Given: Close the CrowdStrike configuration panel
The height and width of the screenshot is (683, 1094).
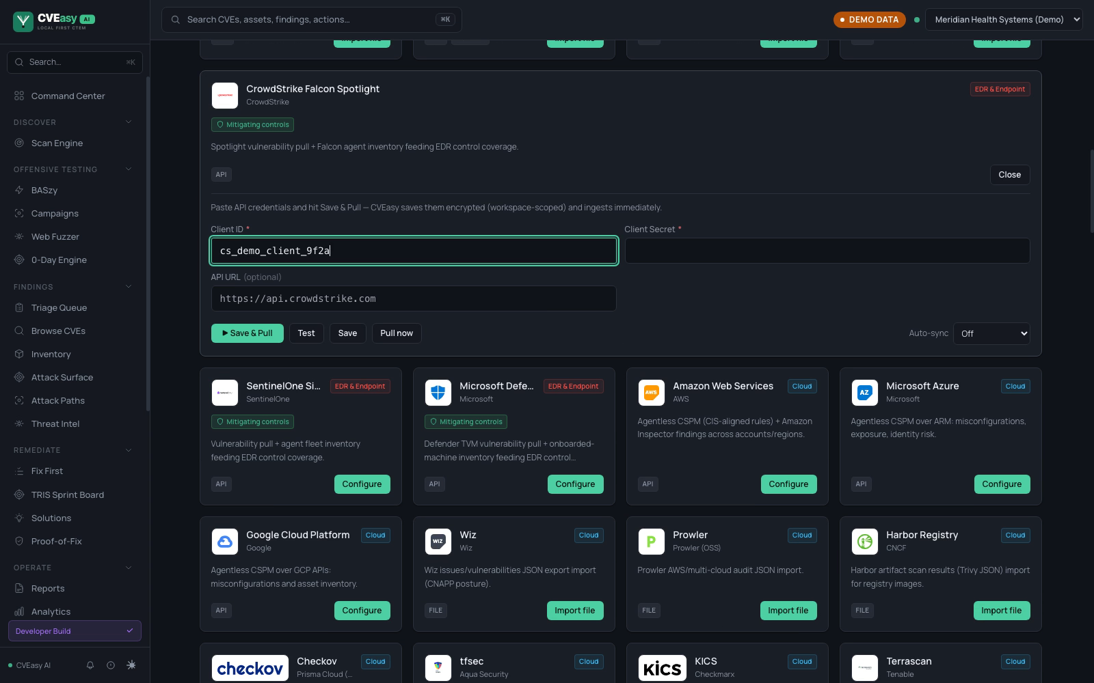Looking at the screenshot, I should pyautogui.click(x=1010, y=175).
